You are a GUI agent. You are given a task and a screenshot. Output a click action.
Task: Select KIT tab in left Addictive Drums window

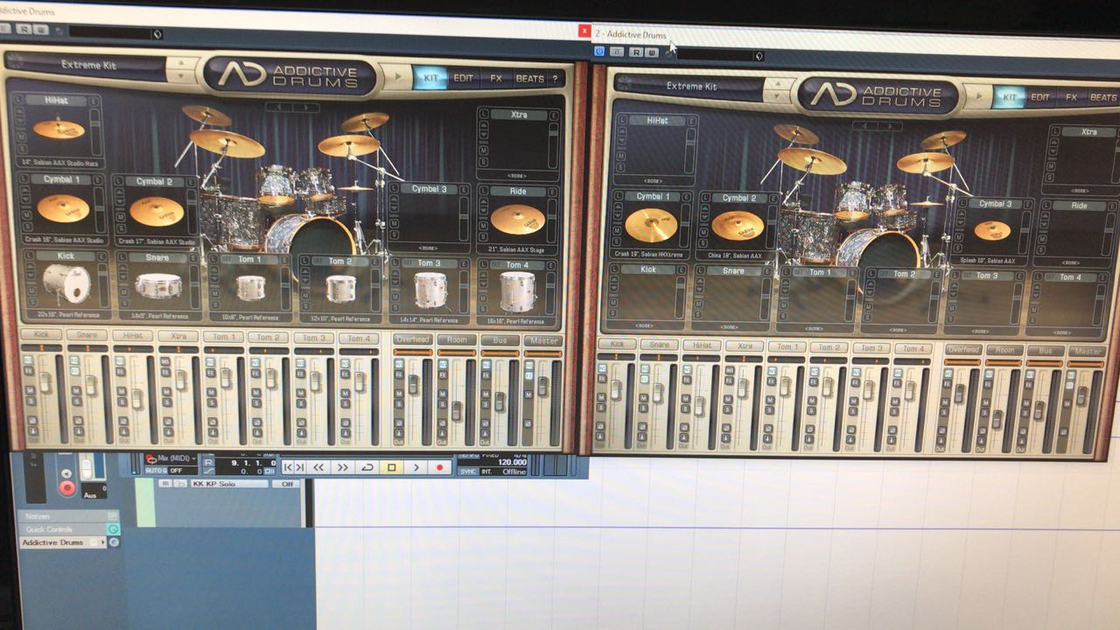[430, 79]
